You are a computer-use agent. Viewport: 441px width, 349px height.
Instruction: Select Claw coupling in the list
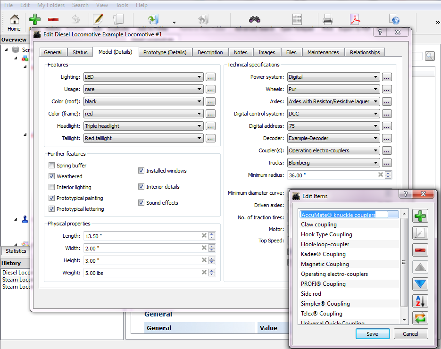tap(349, 224)
